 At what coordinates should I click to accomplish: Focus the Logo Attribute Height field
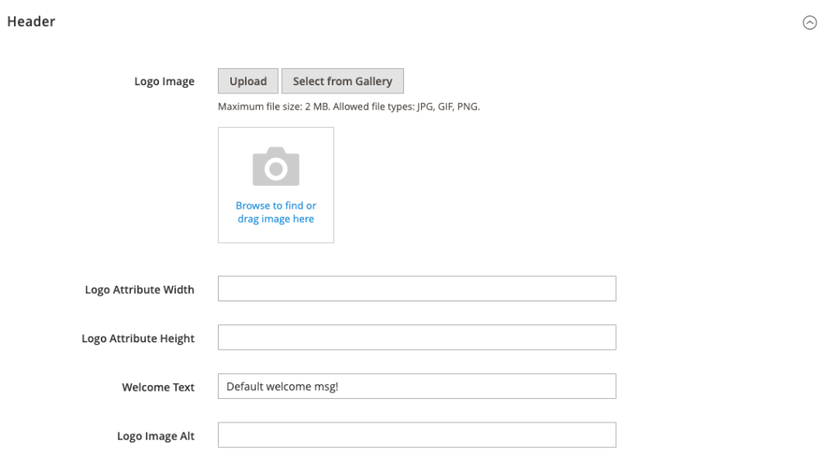click(416, 338)
